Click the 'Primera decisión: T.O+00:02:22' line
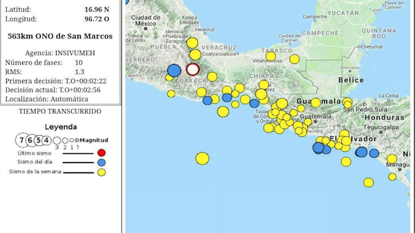This screenshot has width=415, height=233. (56, 81)
